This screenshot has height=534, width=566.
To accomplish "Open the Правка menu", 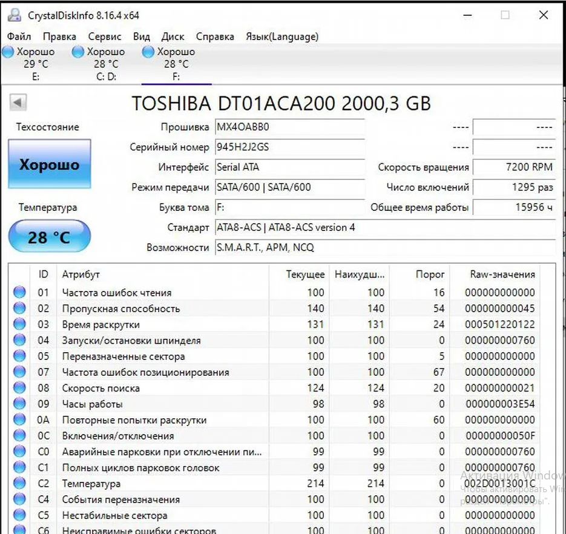I will (x=59, y=36).
